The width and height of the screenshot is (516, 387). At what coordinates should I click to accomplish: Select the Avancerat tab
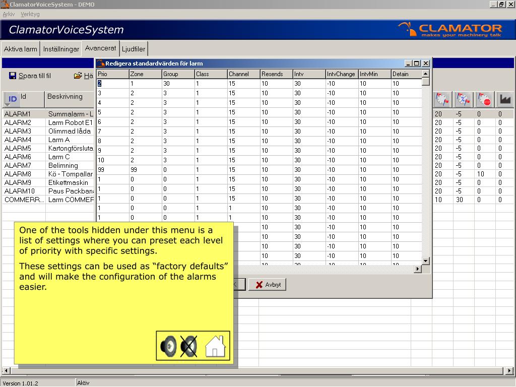[x=100, y=48]
